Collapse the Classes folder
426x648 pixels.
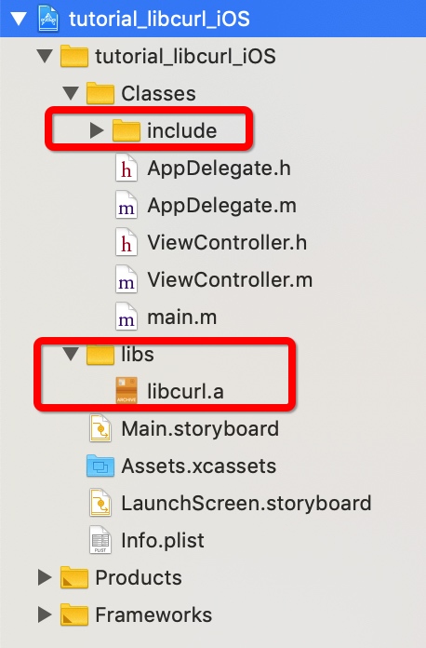(x=71, y=93)
